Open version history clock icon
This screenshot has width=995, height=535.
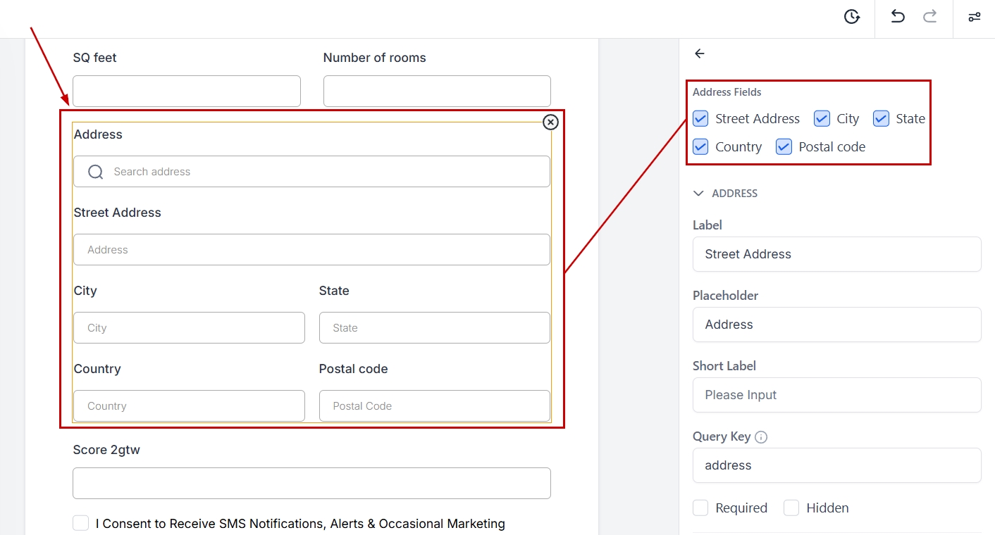[852, 17]
